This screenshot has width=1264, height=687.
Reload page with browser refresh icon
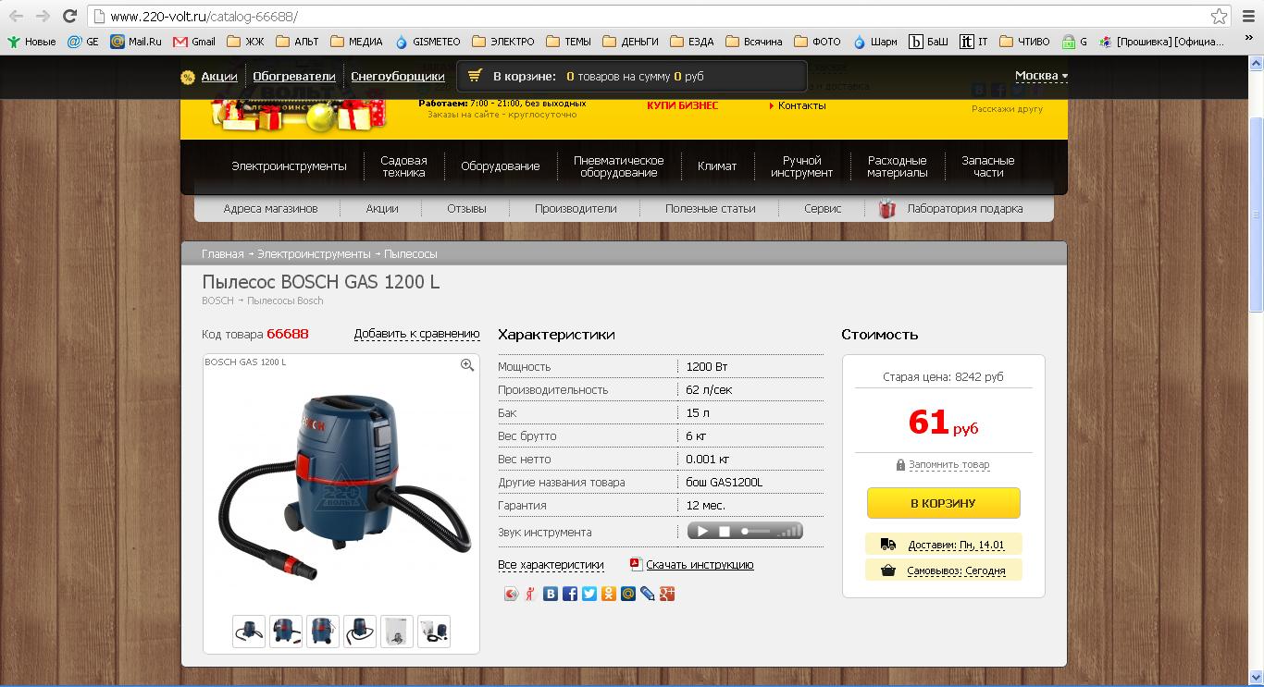[x=69, y=16]
